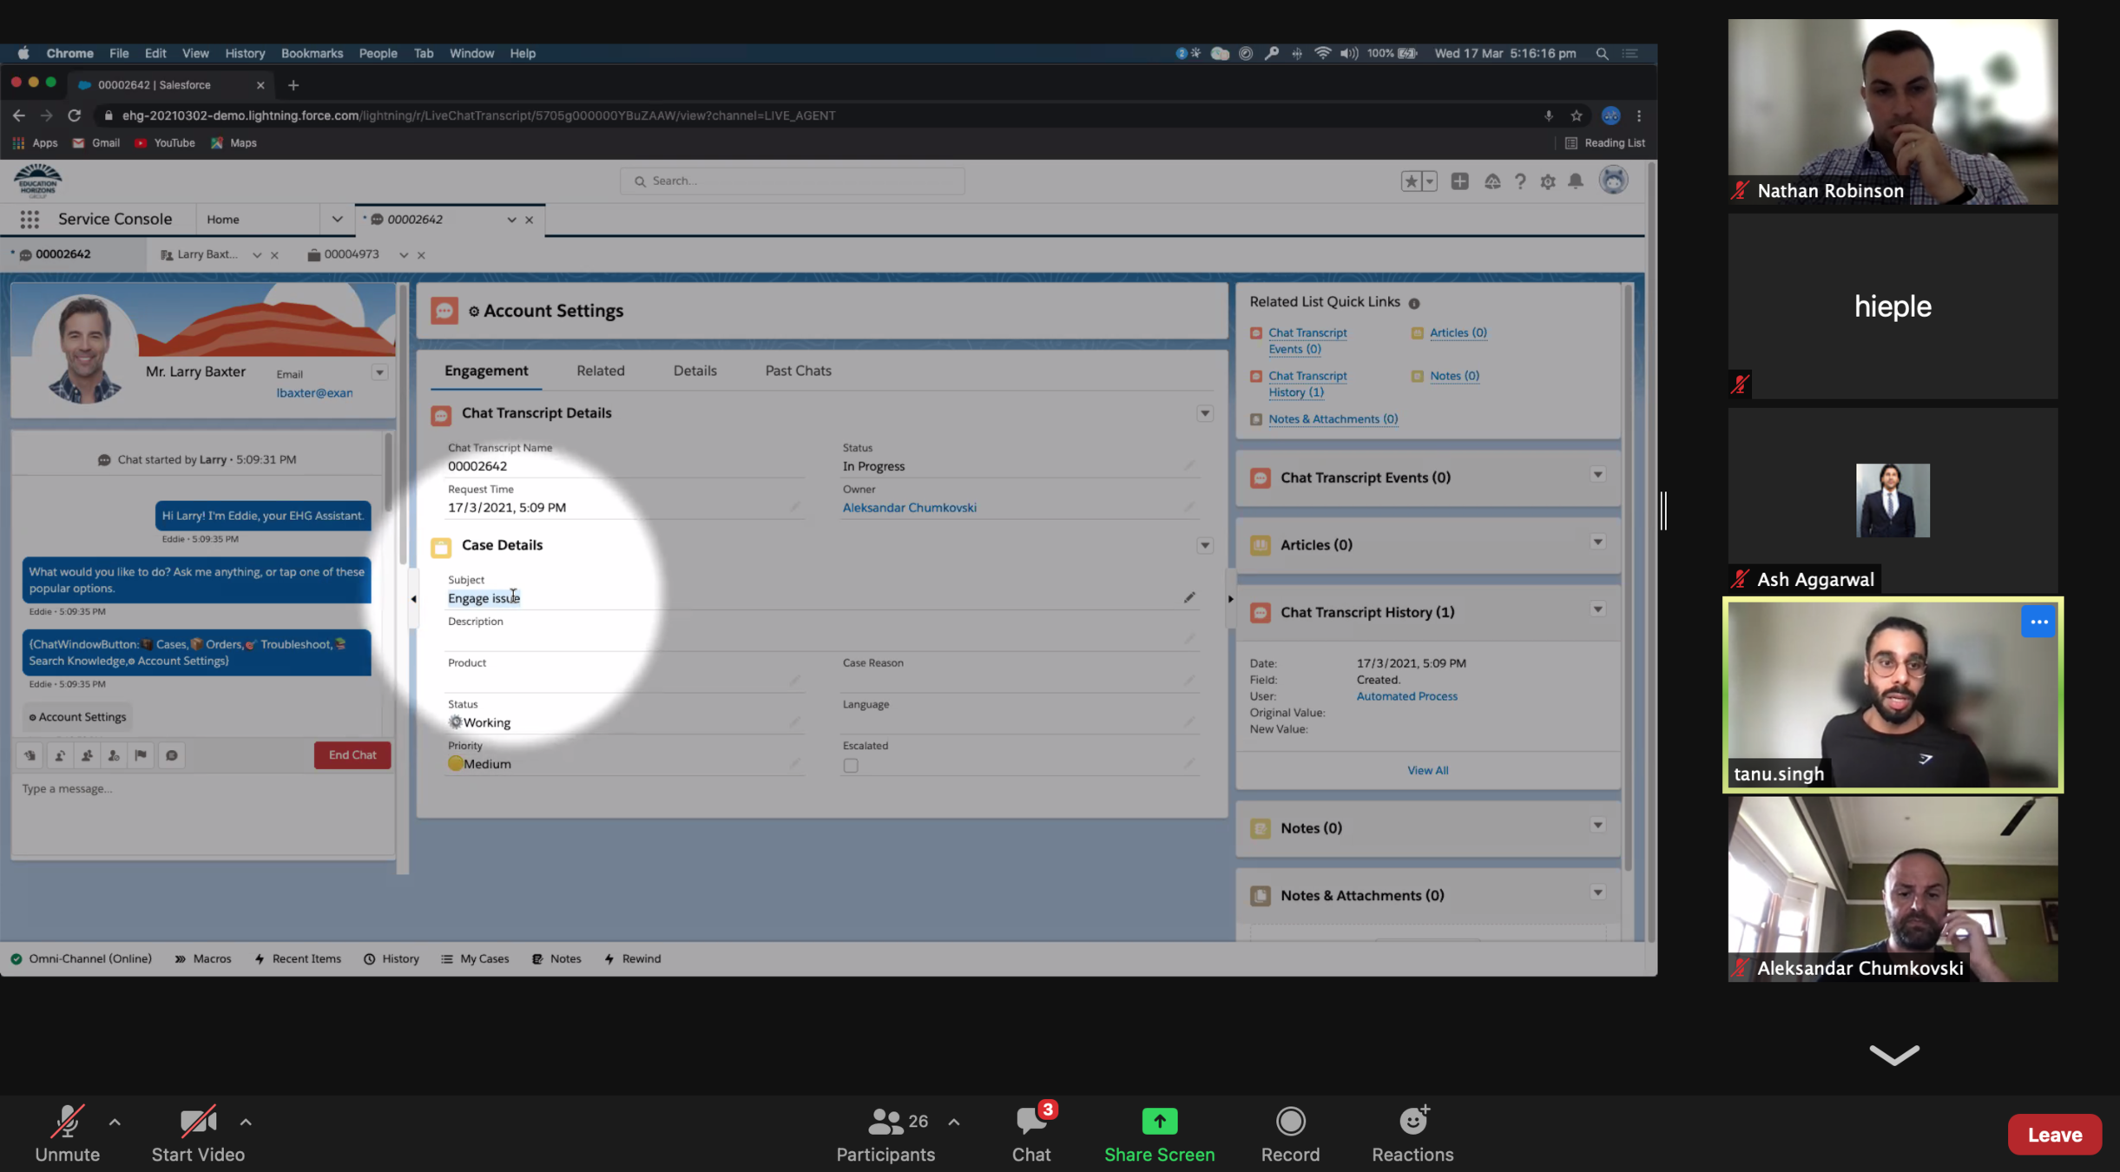
Task: Edit Subject field with pencil icon
Action: coord(1189,597)
